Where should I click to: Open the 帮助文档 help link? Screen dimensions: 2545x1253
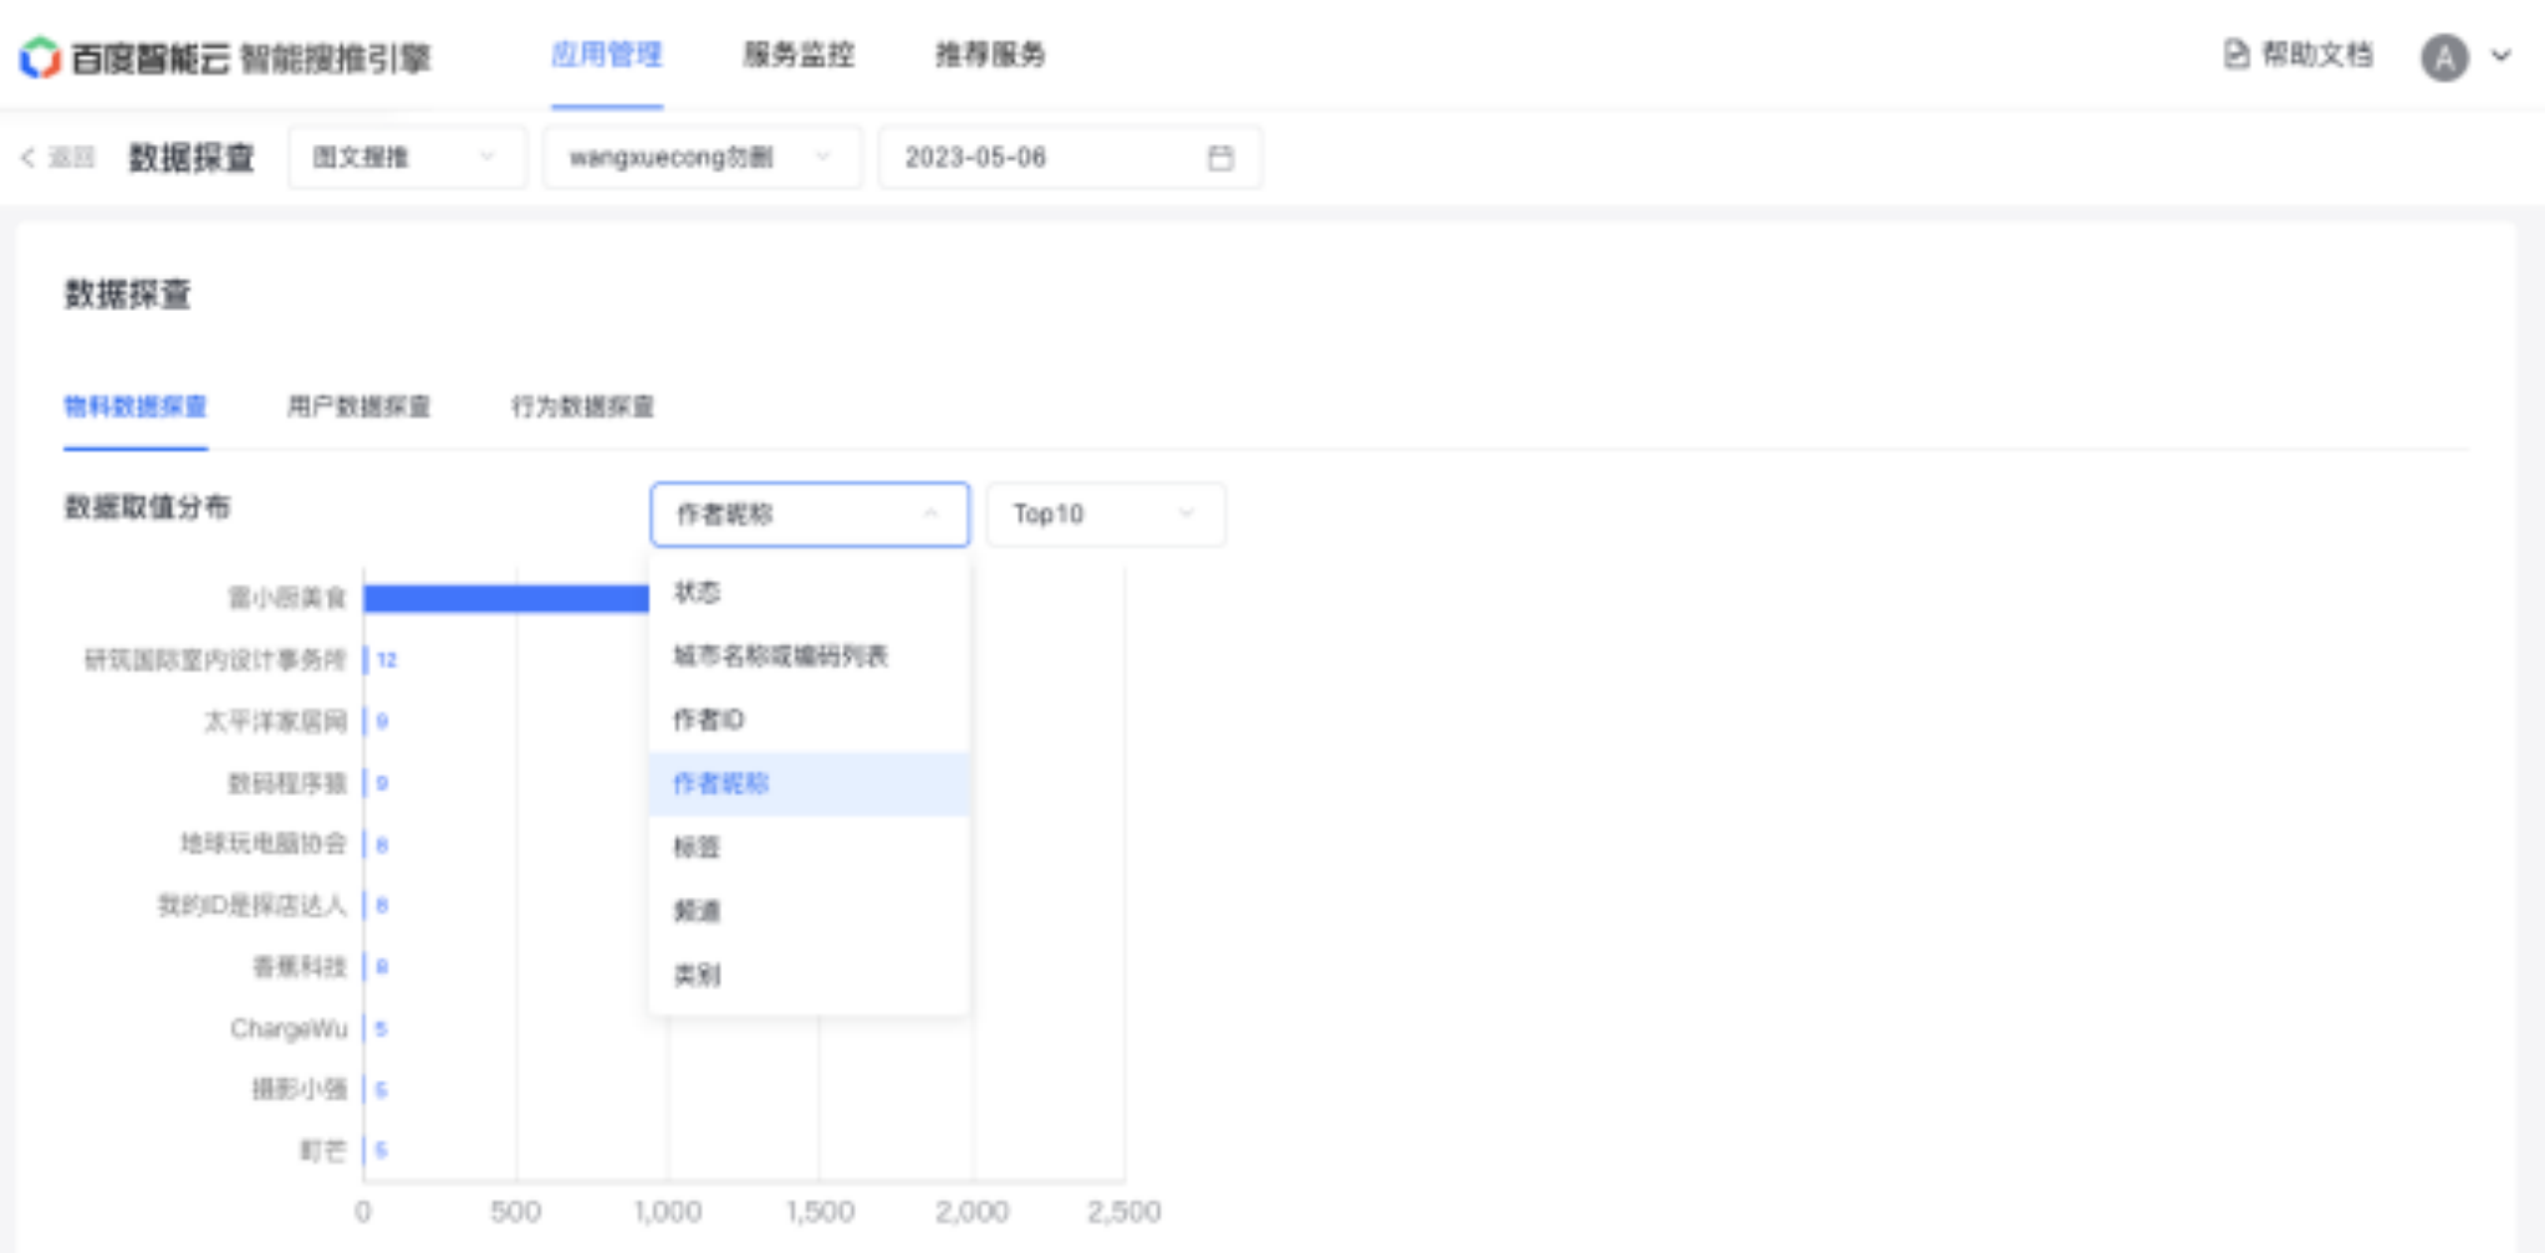point(2316,54)
